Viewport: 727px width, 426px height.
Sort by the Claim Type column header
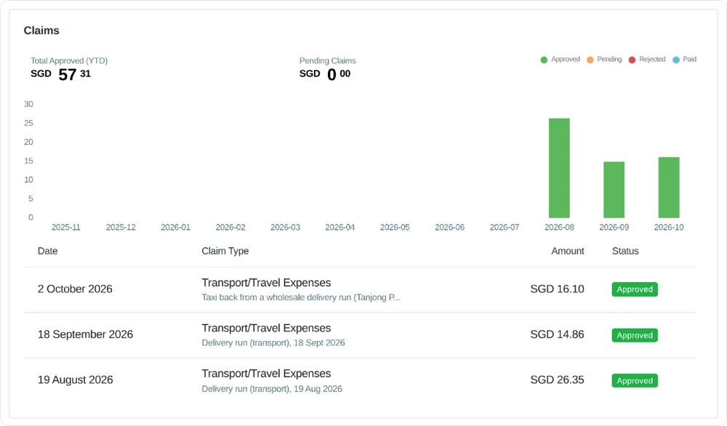pos(225,252)
